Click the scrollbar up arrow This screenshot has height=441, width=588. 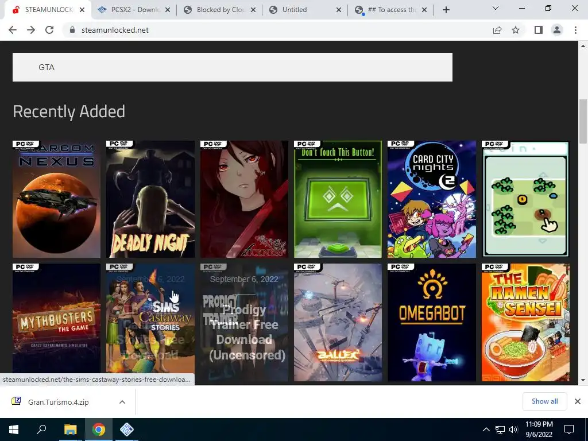[583, 46]
